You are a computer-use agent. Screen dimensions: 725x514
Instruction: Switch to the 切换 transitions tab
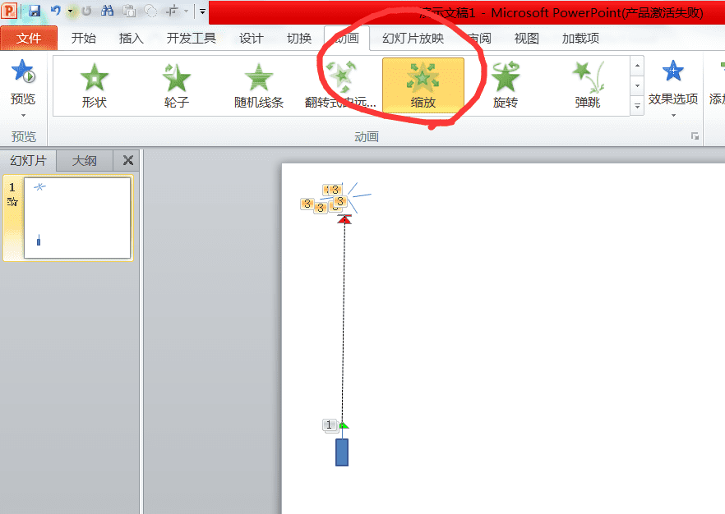coord(299,39)
